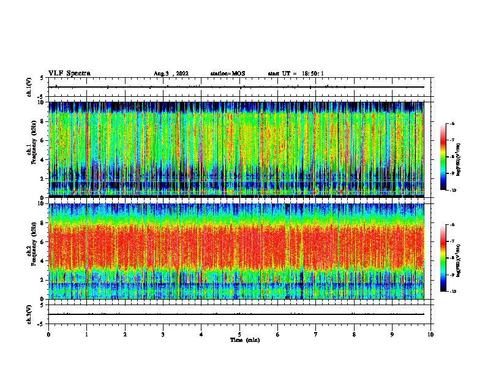
Task: Click the date label Aug.3, 2022
Action: 171,74
